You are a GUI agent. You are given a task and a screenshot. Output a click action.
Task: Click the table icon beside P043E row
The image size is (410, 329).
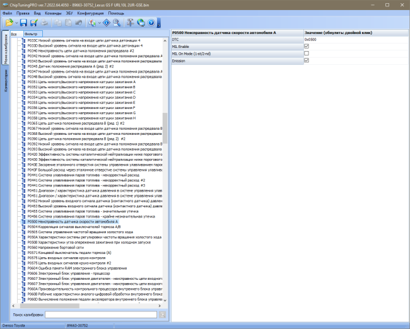click(x=23, y=164)
